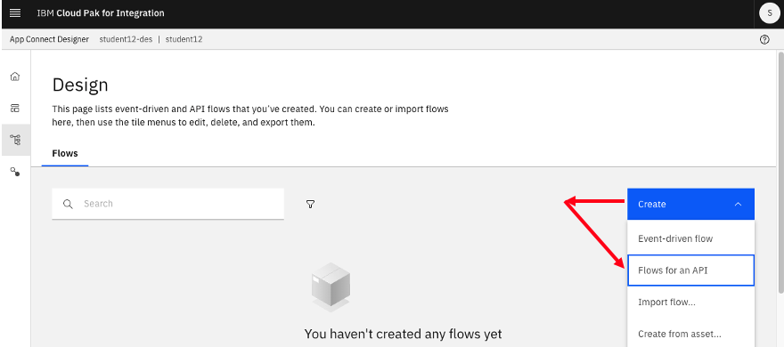784x347 pixels.
Task: Click the Design page heading
Action: pos(80,85)
